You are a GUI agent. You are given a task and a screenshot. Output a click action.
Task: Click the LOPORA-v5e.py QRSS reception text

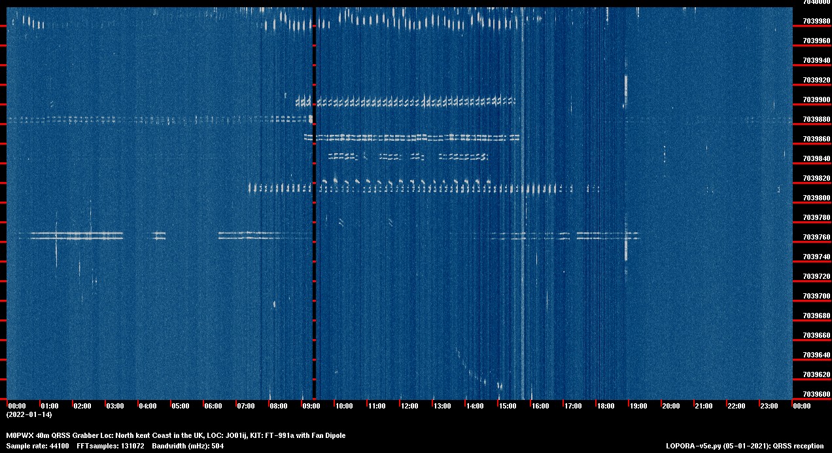pyautogui.click(x=745, y=446)
